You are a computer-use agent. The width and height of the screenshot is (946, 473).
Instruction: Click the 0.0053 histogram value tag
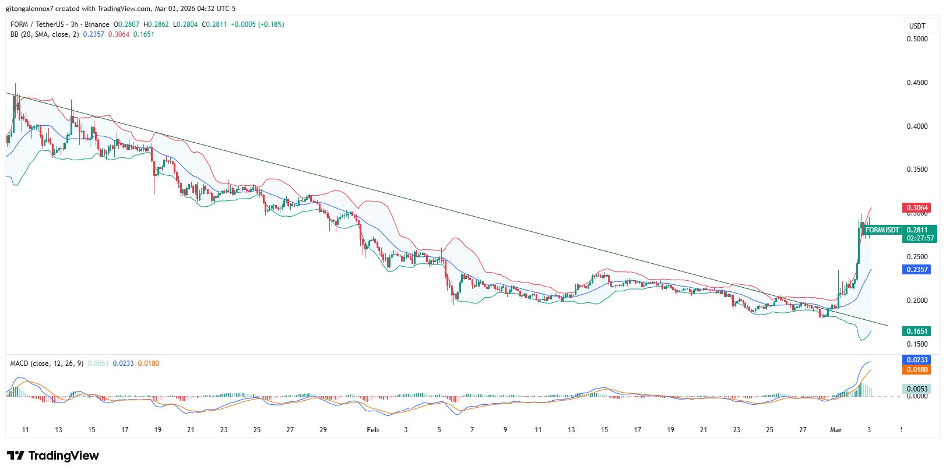click(916, 389)
